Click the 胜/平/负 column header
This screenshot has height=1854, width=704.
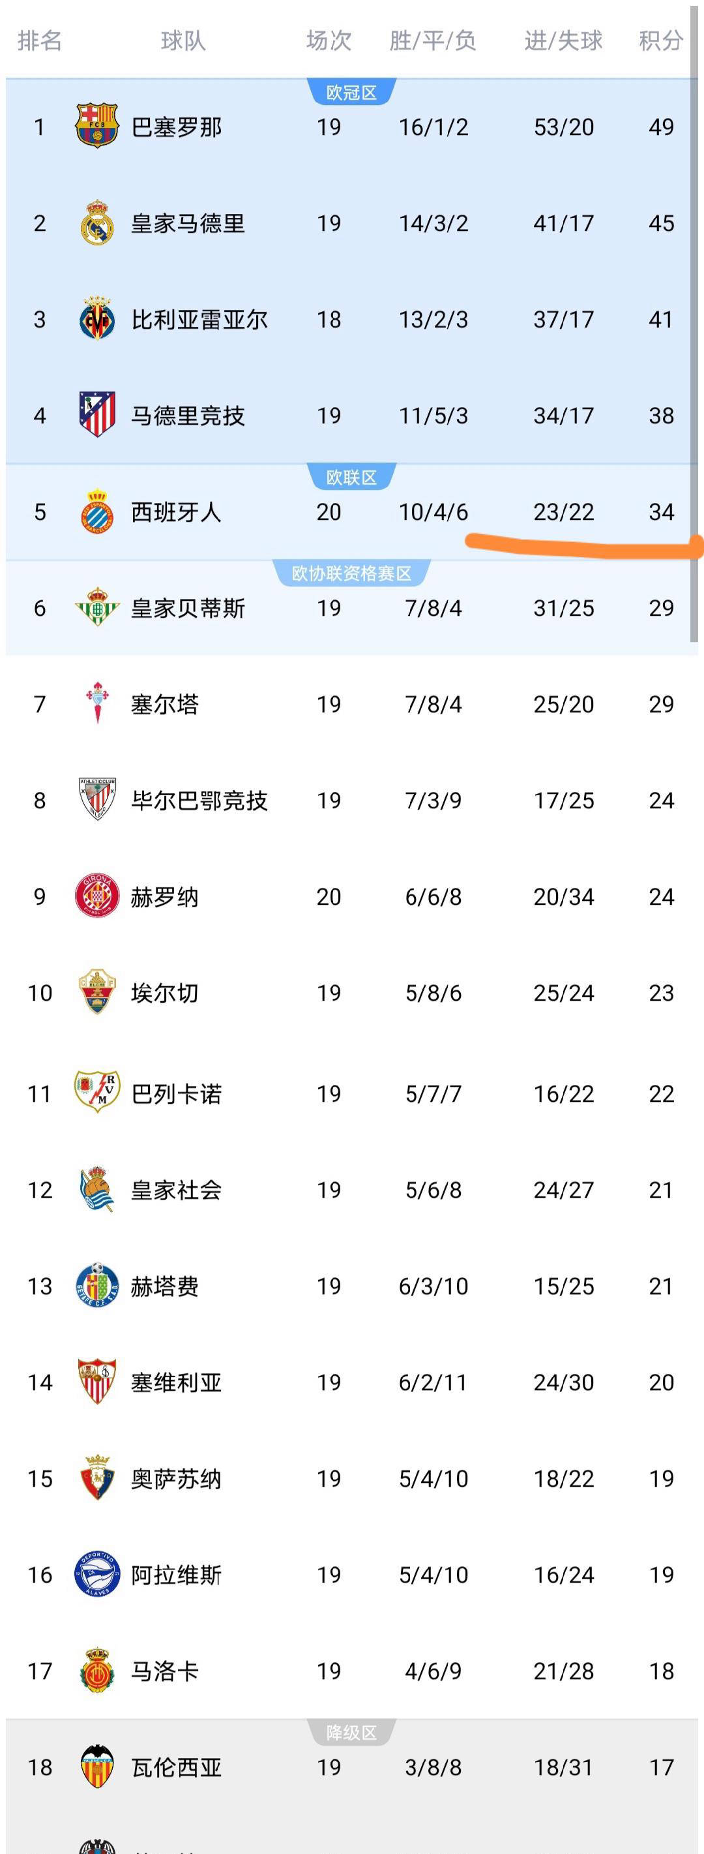[x=433, y=40]
